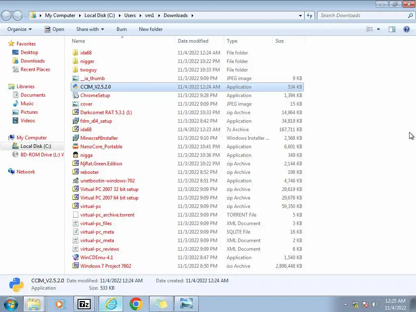Viewport: 416px width, 312px height.
Task: Select the Darkcomet RAT 5.3.1 (1) file
Action: click(x=106, y=113)
